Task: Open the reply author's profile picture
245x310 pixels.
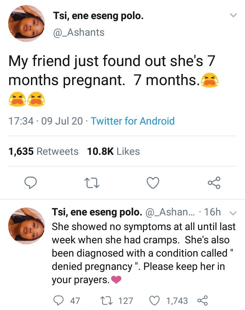Action: 27,226
